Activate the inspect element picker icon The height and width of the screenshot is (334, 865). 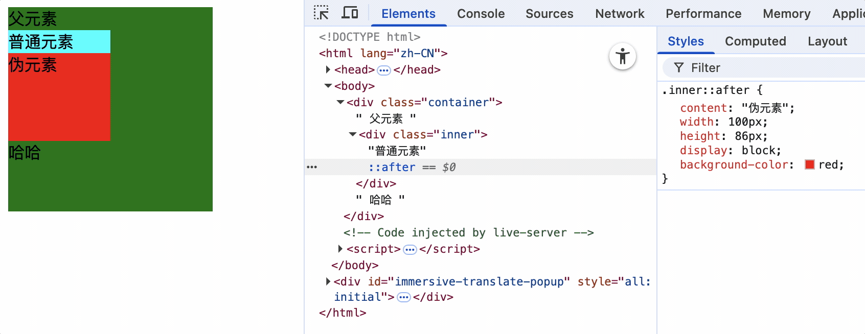click(x=321, y=13)
